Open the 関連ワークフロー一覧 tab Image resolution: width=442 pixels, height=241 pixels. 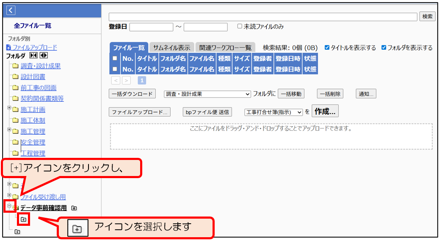click(225, 48)
